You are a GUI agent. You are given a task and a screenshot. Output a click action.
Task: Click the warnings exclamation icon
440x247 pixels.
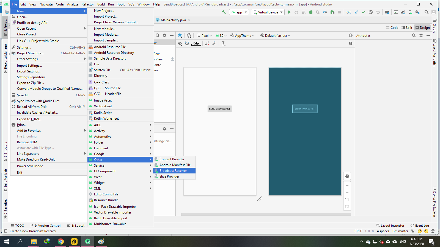(351, 35)
